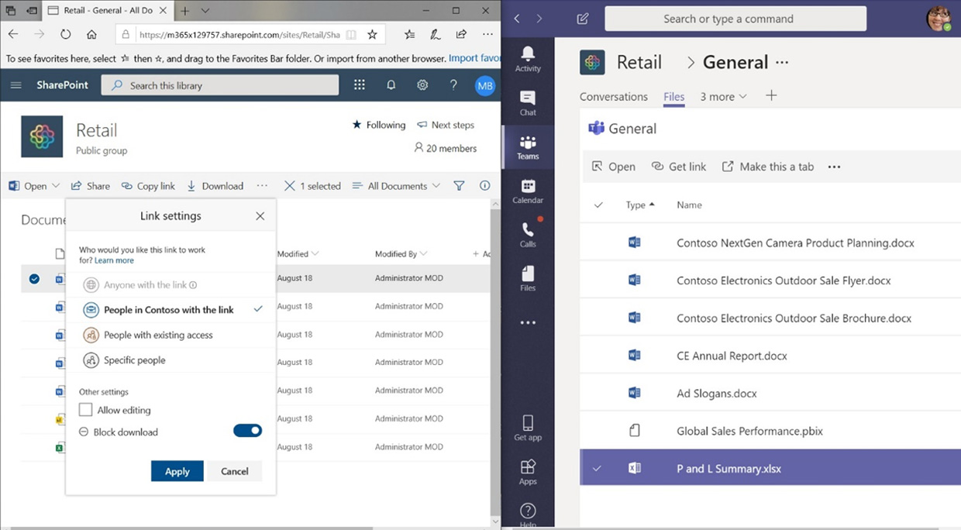Open SharePoint settings gear icon

[422, 85]
